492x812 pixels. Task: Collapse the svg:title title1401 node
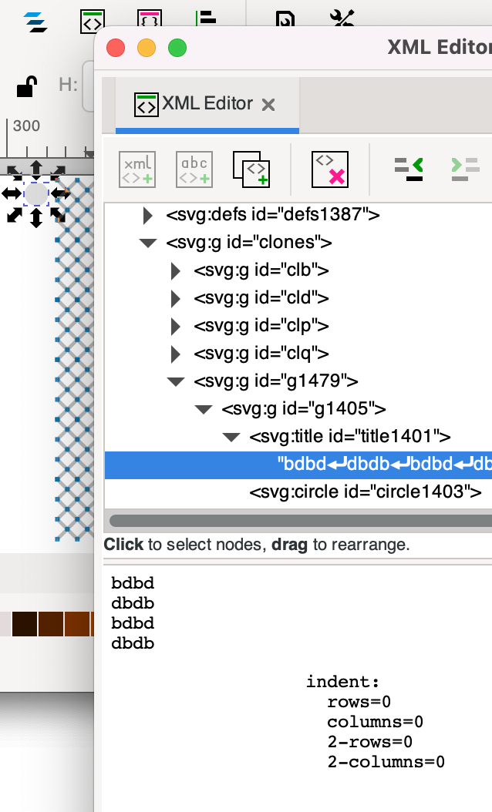pyautogui.click(x=231, y=438)
